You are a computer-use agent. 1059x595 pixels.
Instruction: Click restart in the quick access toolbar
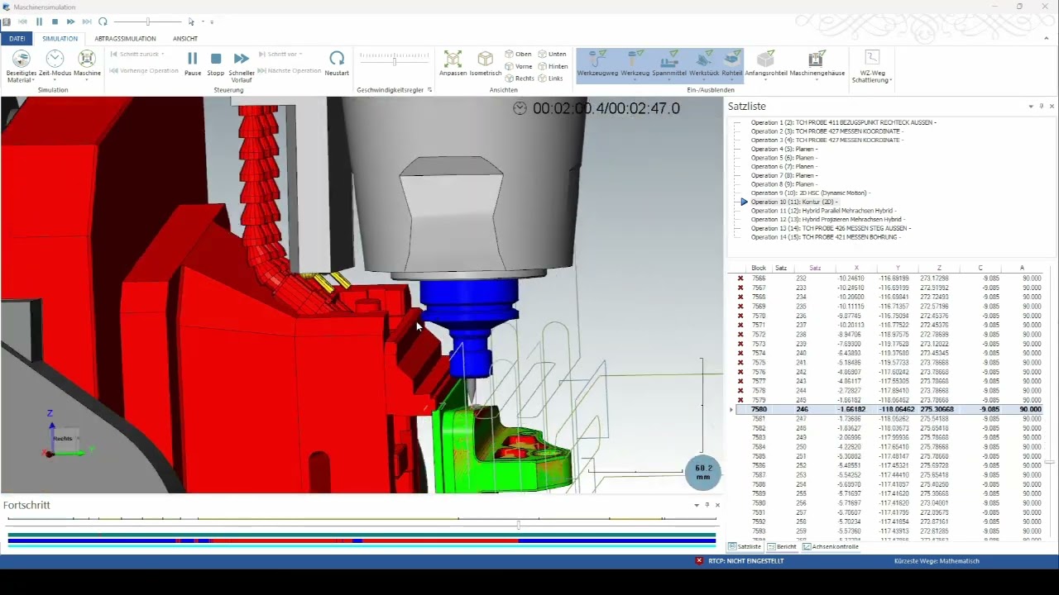103,21
